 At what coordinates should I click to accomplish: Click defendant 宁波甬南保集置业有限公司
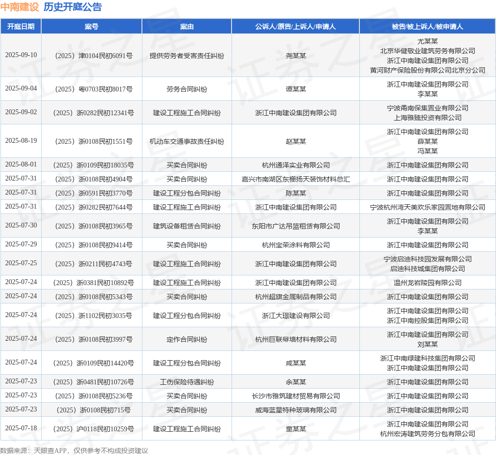click(427, 108)
